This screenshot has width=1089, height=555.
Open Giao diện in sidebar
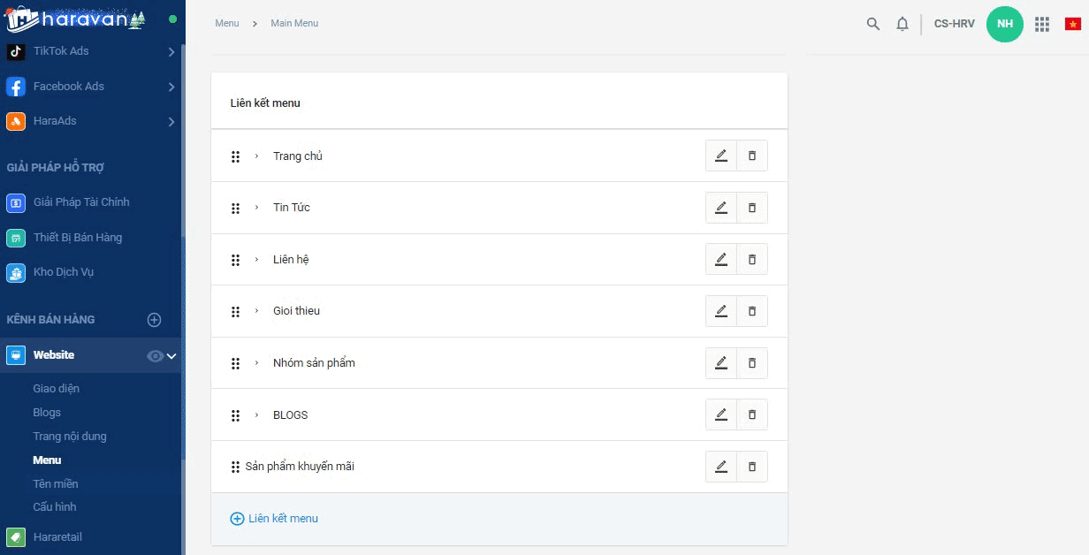57,389
